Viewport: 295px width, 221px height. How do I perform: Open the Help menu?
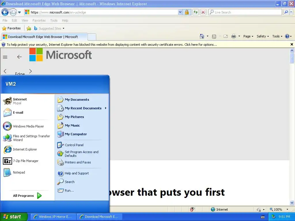click(65, 20)
